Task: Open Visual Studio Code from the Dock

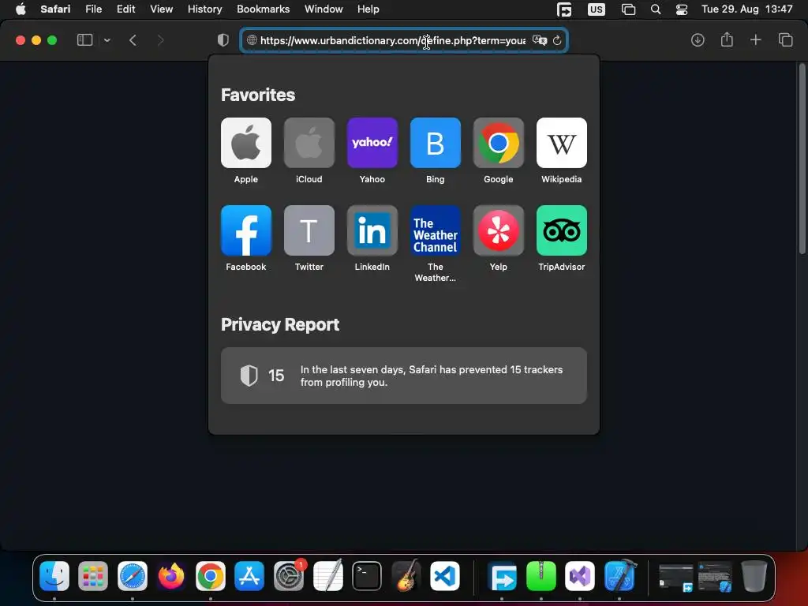Action: (x=445, y=575)
